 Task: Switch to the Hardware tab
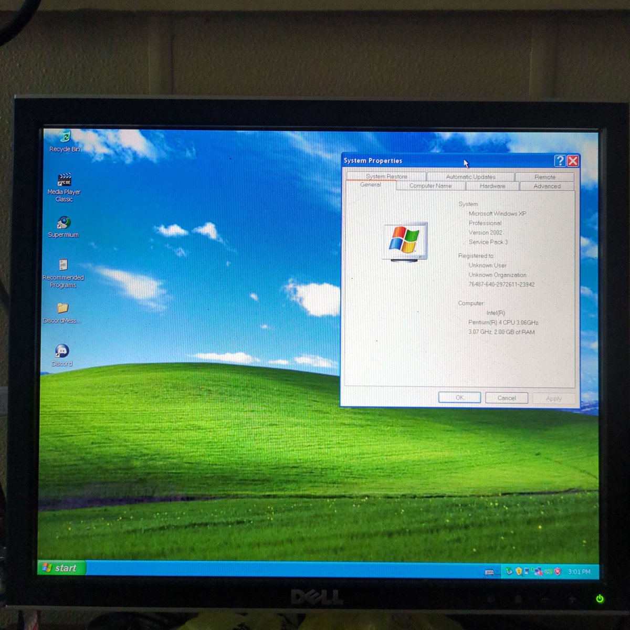point(491,186)
